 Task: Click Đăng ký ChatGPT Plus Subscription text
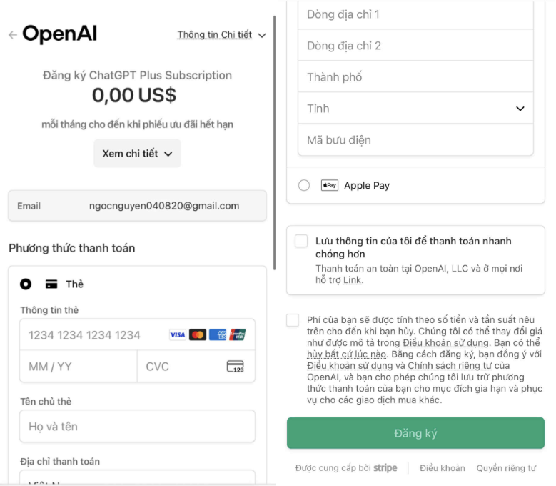pos(137,75)
